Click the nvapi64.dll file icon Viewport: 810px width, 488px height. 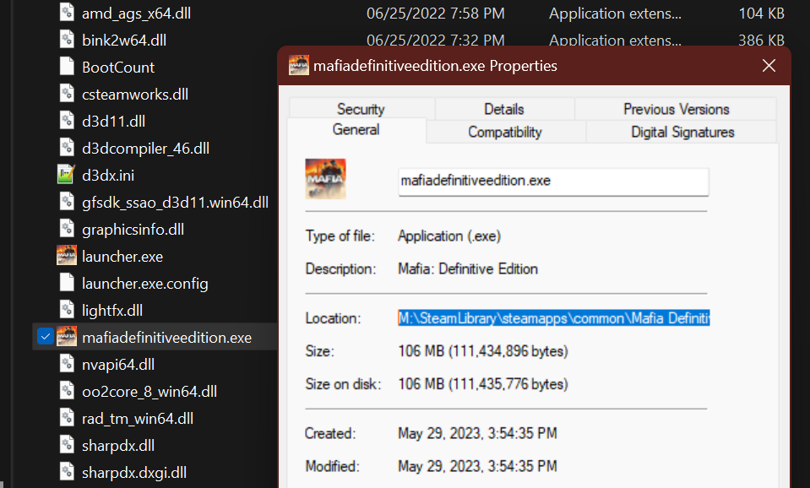pos(67,364)
